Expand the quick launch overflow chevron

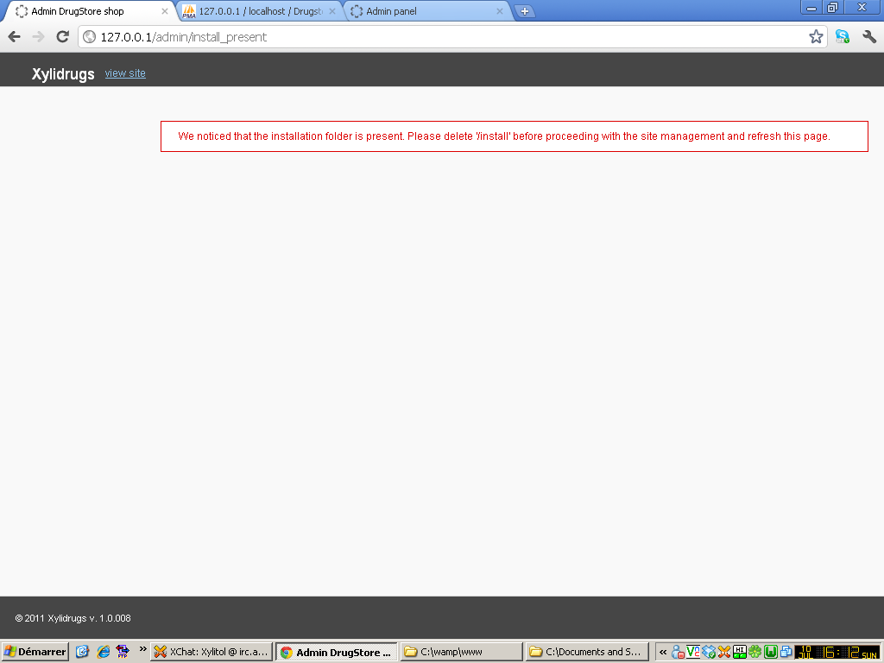(142, 649)
